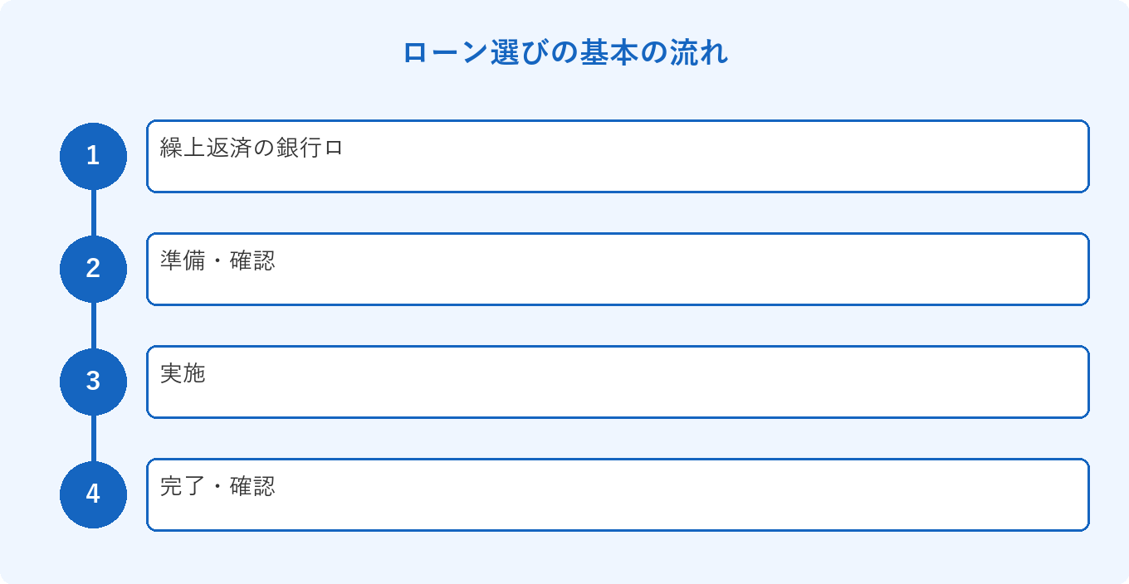Click the connector line between steps 2 and 3
The image size is (1129, 584).
pos(93,325)
